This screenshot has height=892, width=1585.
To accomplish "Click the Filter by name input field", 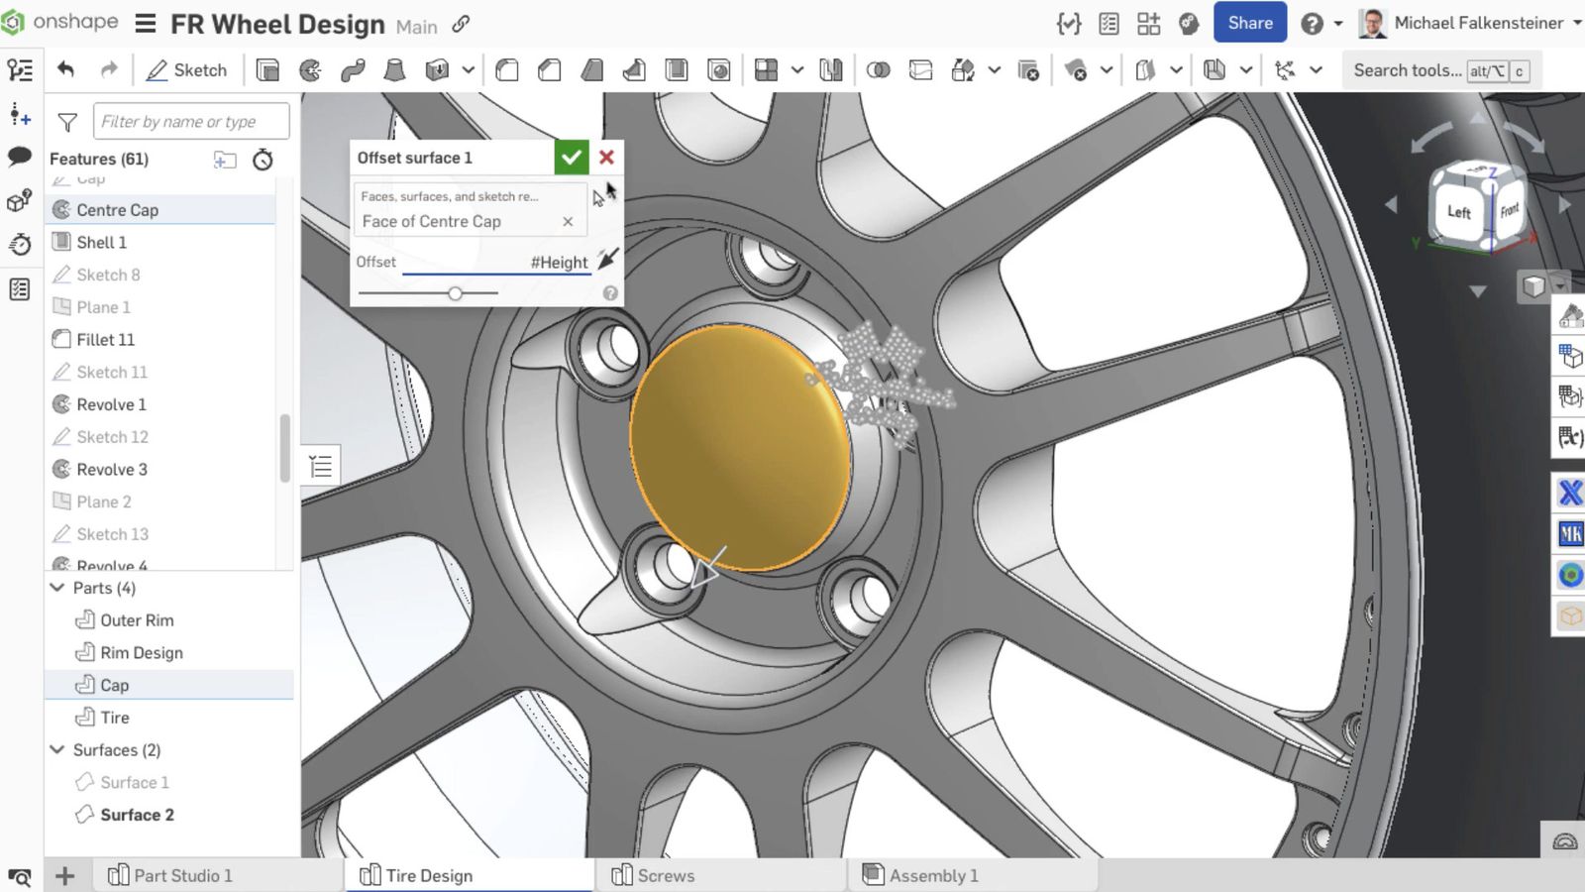I will pos(190,122).
